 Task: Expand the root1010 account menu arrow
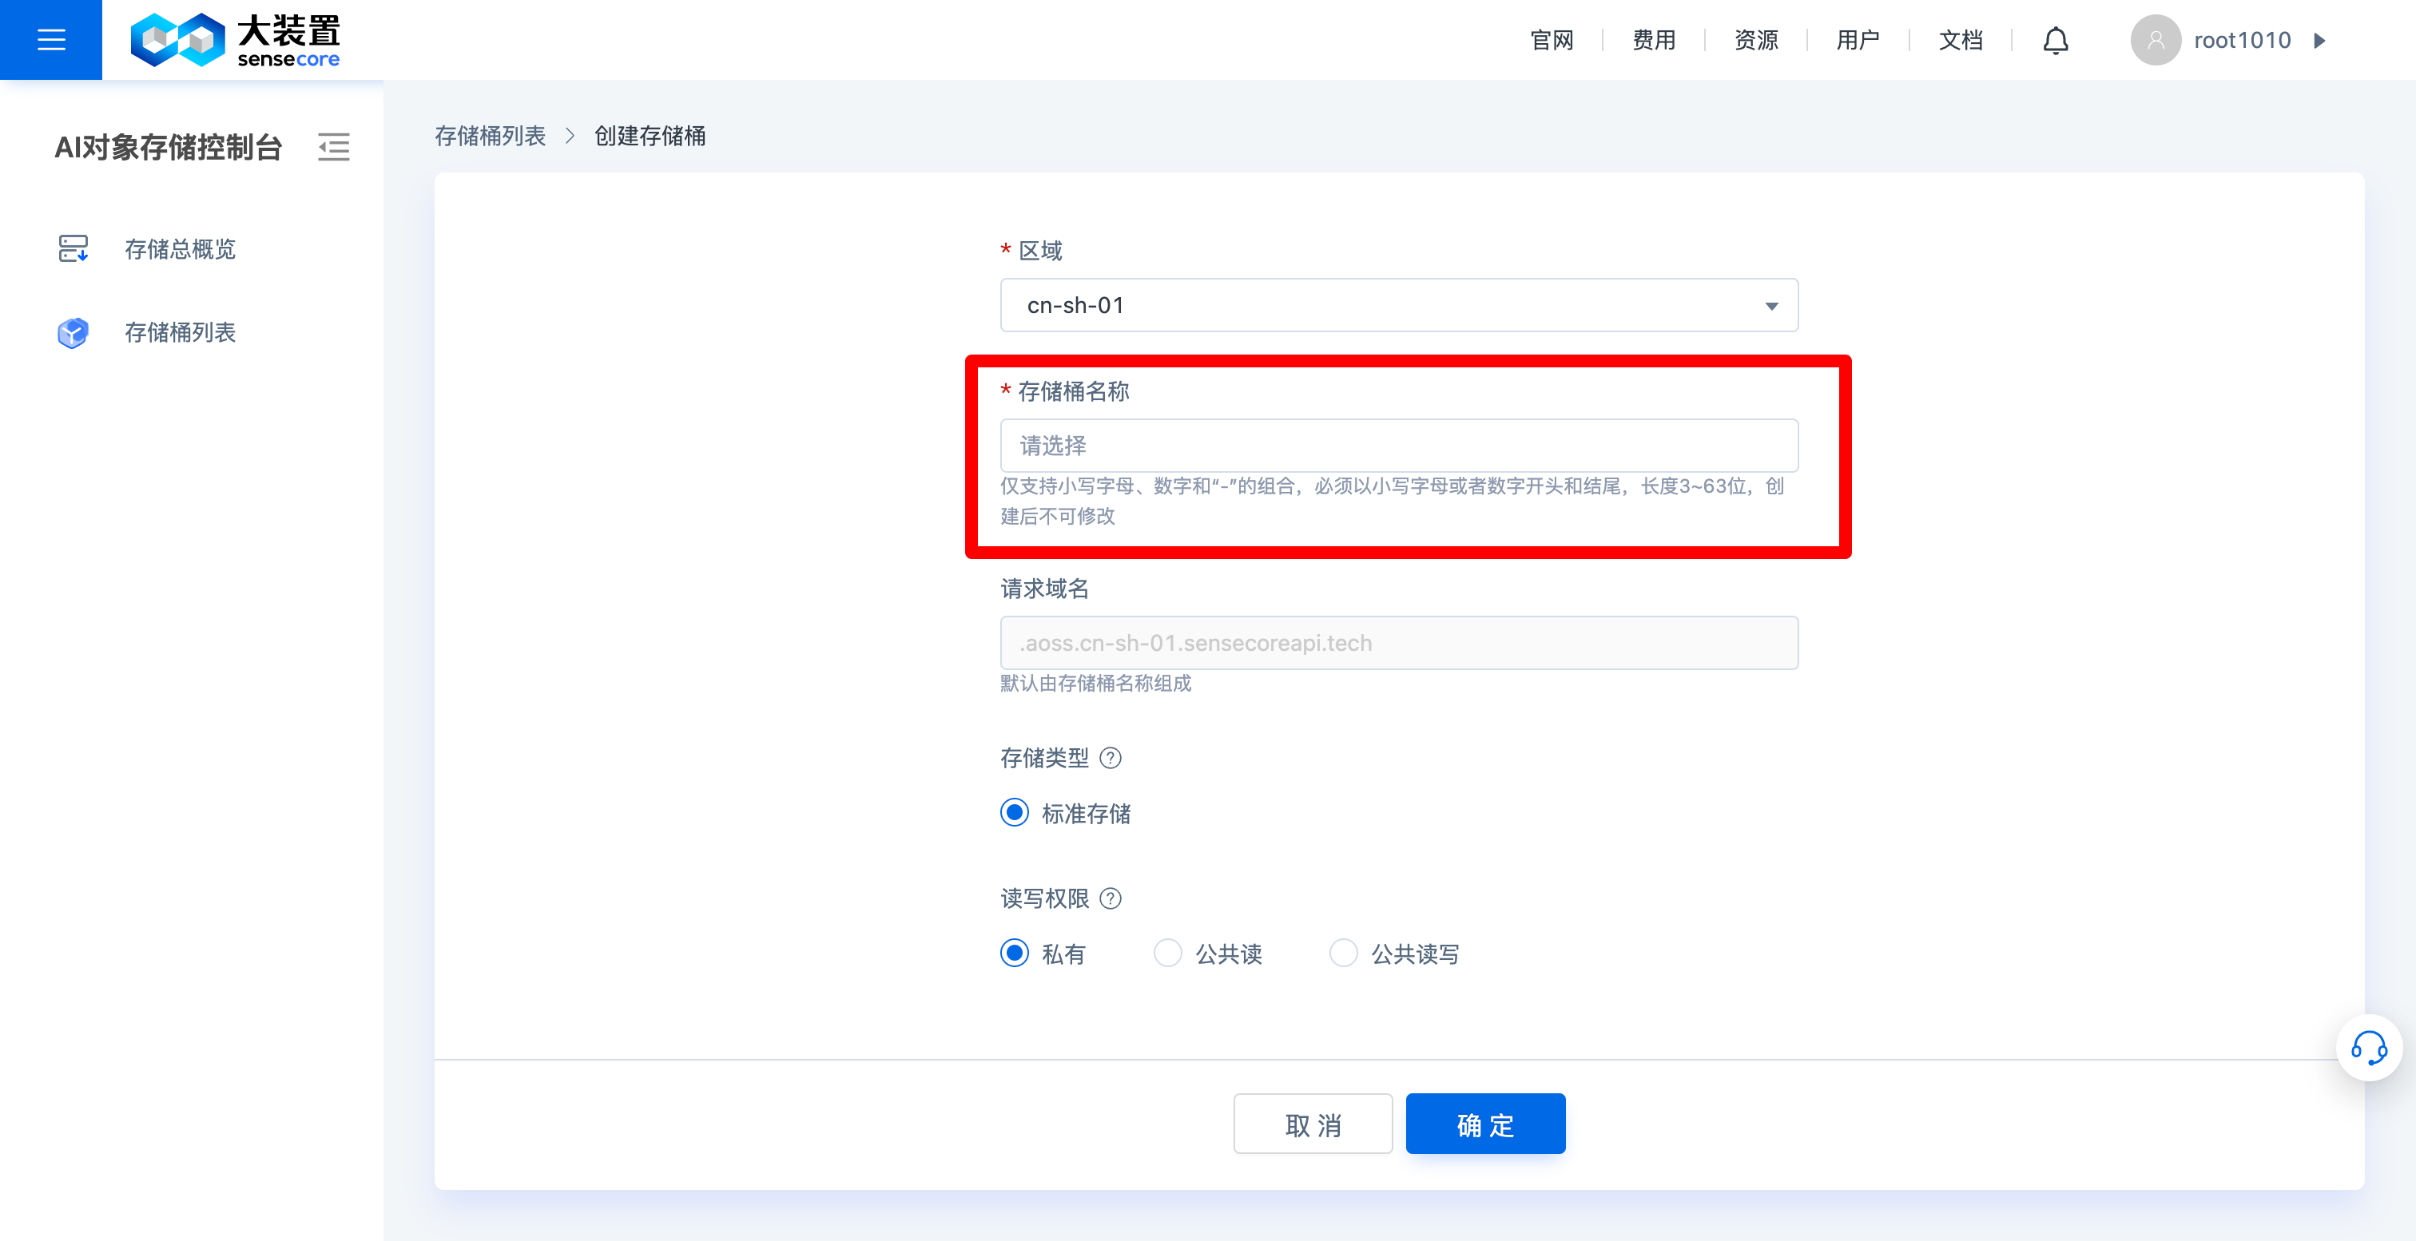click(x=2319, y=40)
